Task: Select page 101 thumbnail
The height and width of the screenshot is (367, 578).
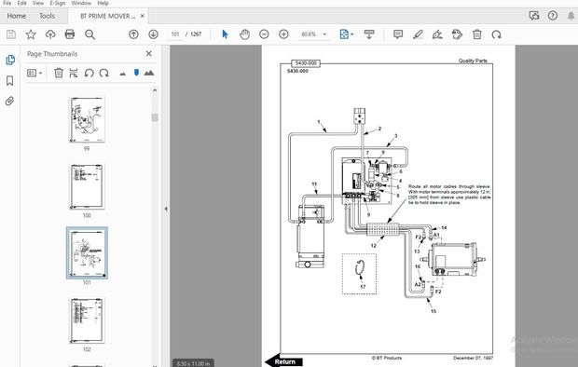Action: (x=87, y=253)
